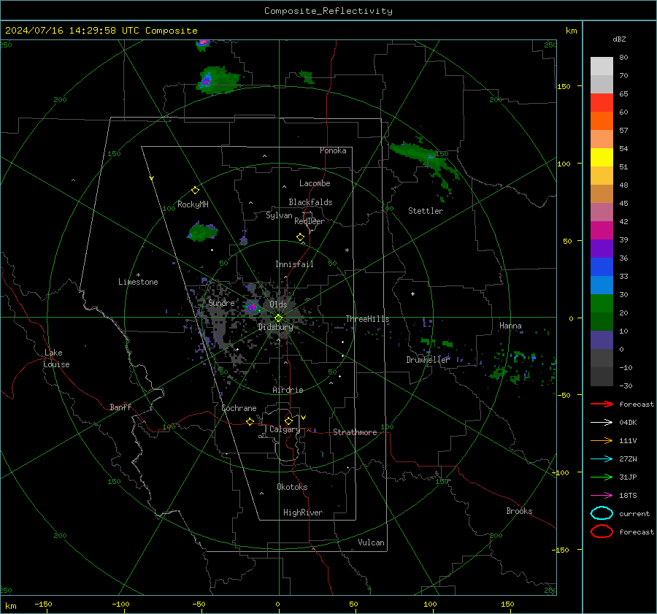Click the radar center diamond at Didsbury
The height and width of the screenshot is (614, 657).
point(278,318)
